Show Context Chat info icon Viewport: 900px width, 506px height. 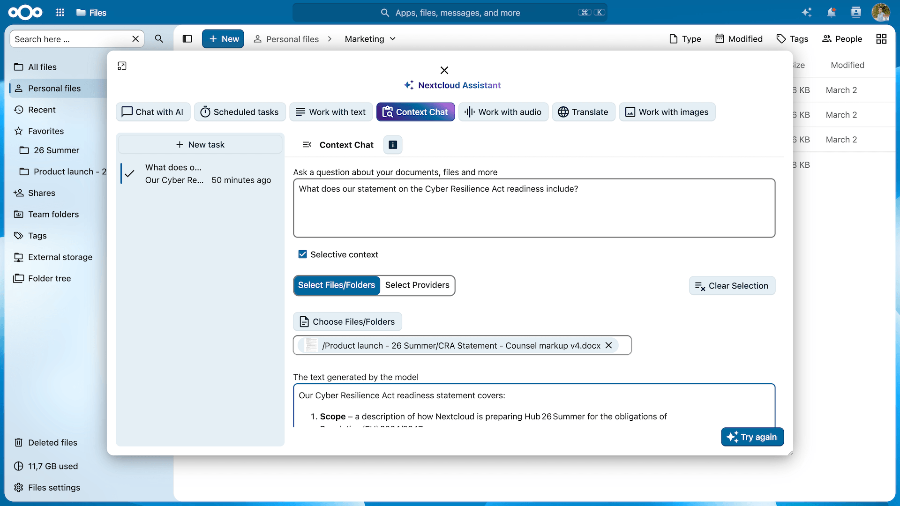[393, 145]
